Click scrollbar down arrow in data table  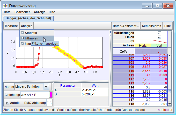point(170,104)
